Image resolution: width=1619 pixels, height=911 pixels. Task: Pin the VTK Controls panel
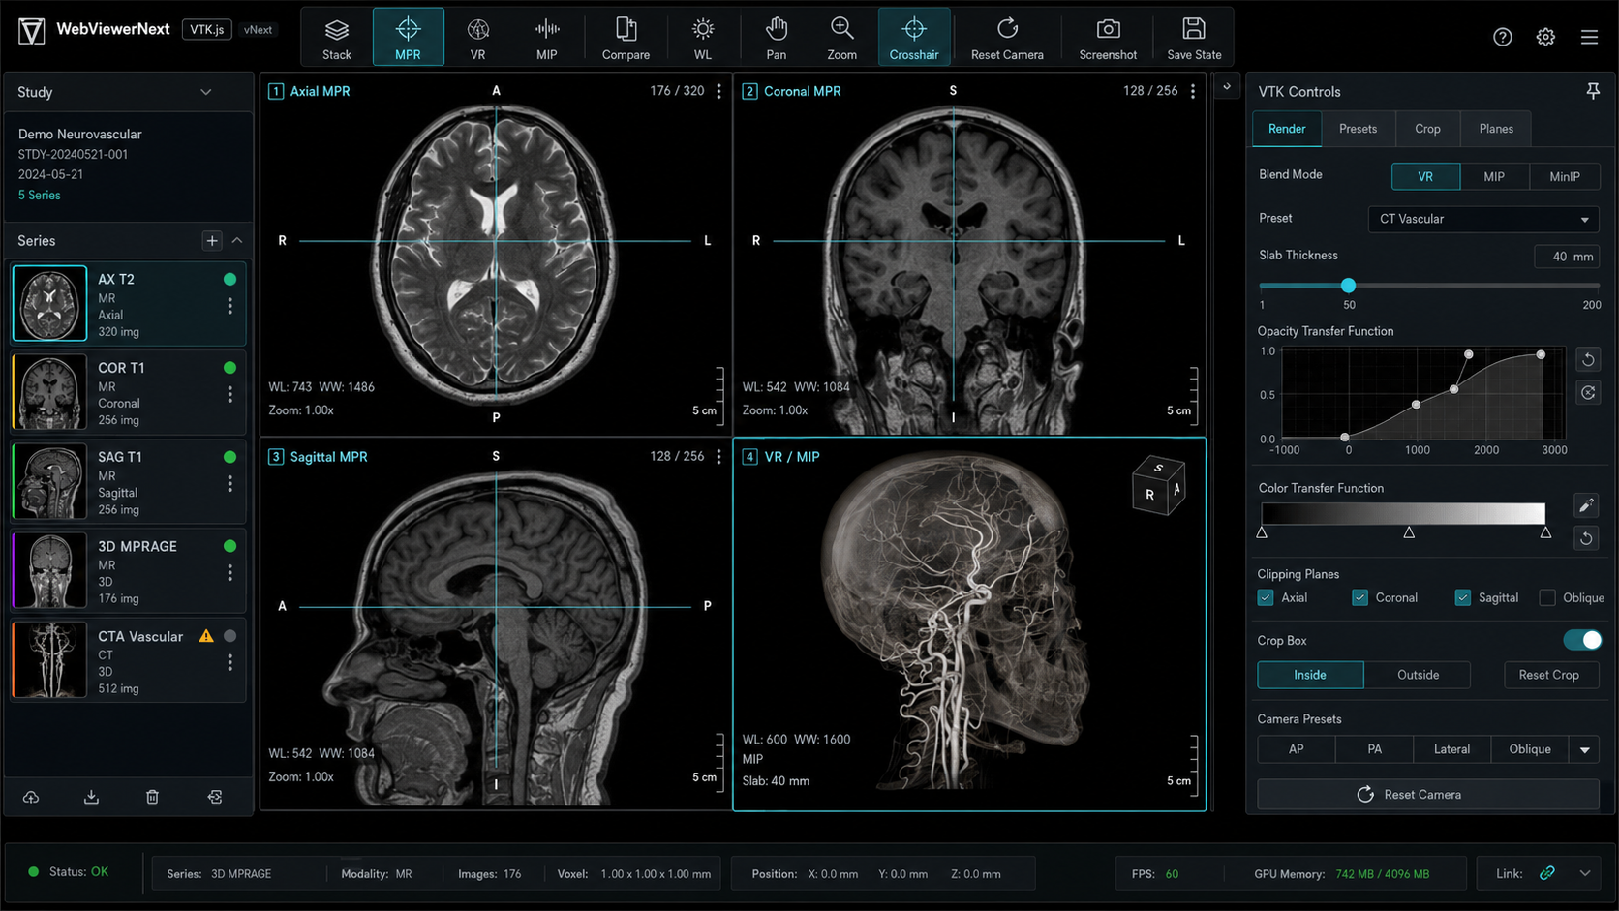point(1592,91)
